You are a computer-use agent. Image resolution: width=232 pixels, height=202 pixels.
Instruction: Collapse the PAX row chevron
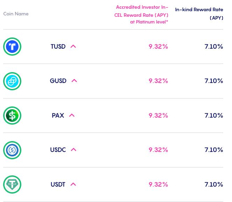tap(72, 116)
